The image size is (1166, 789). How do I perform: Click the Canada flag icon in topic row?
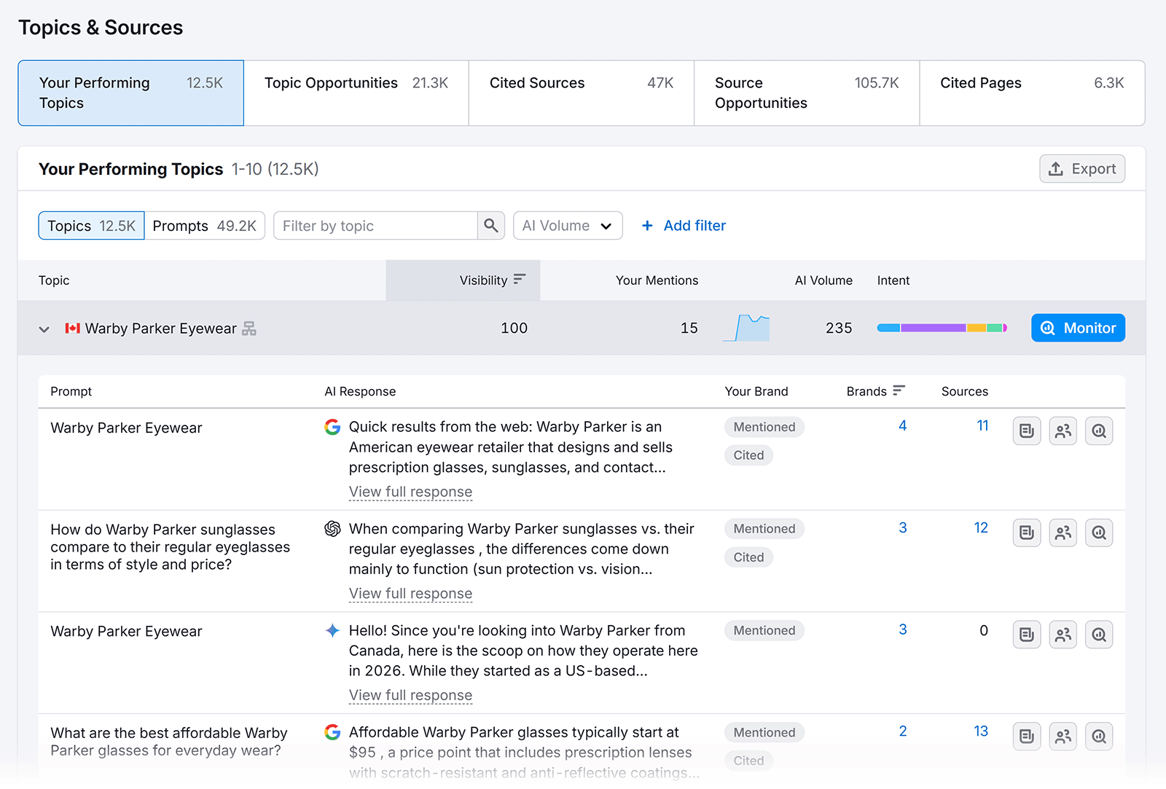(72, 329)
